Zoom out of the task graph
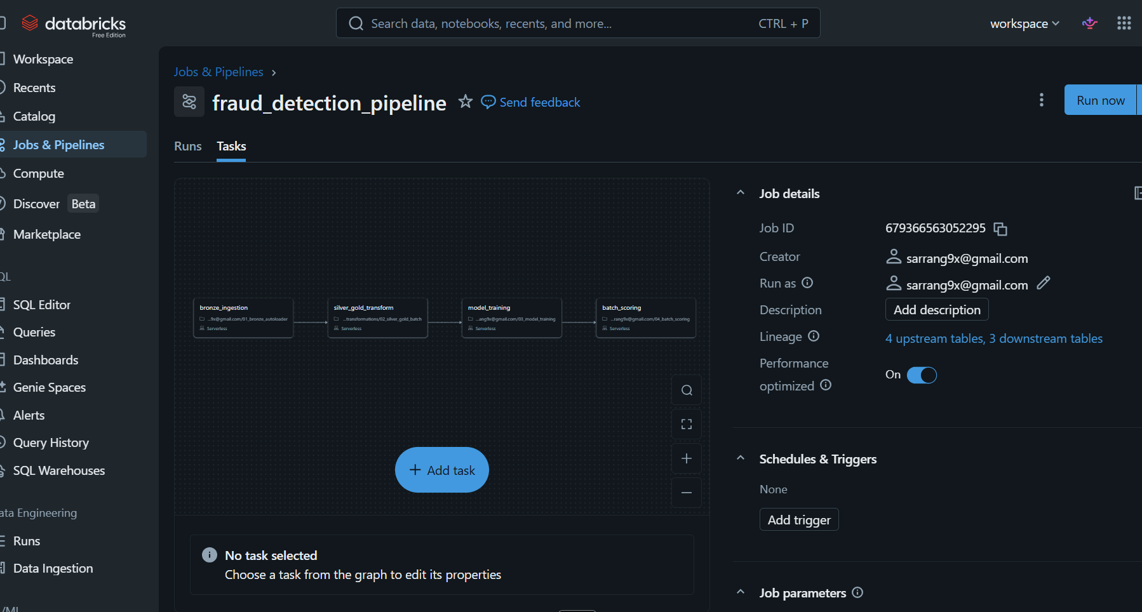This screenshot has height=612, width=1142. (687, 493)
